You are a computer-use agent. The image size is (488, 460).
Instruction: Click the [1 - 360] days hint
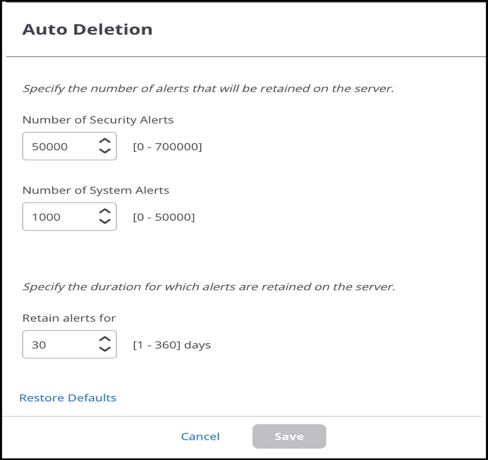[172, 345]
